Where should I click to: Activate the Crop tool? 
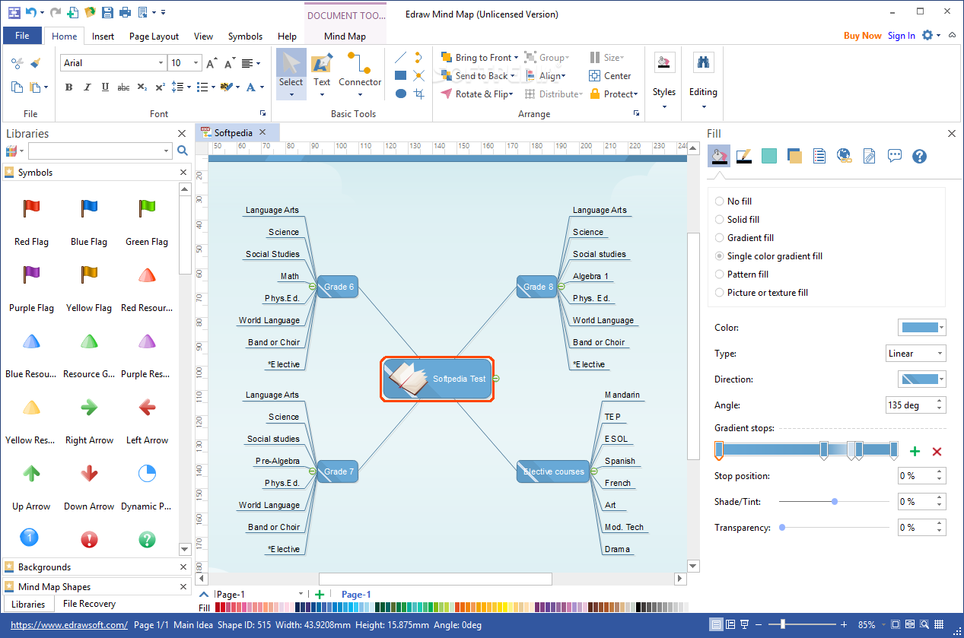(419, 94)
